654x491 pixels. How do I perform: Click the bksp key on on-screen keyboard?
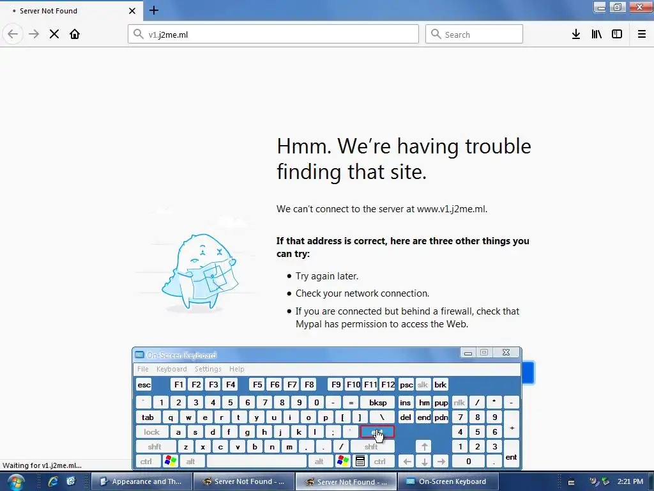coord(378,403)
